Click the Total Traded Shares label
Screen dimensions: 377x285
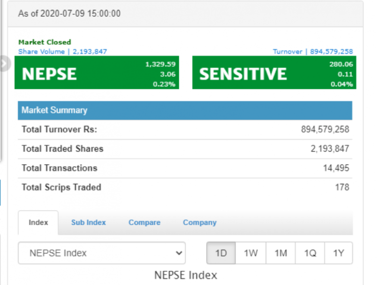(62, 149)
